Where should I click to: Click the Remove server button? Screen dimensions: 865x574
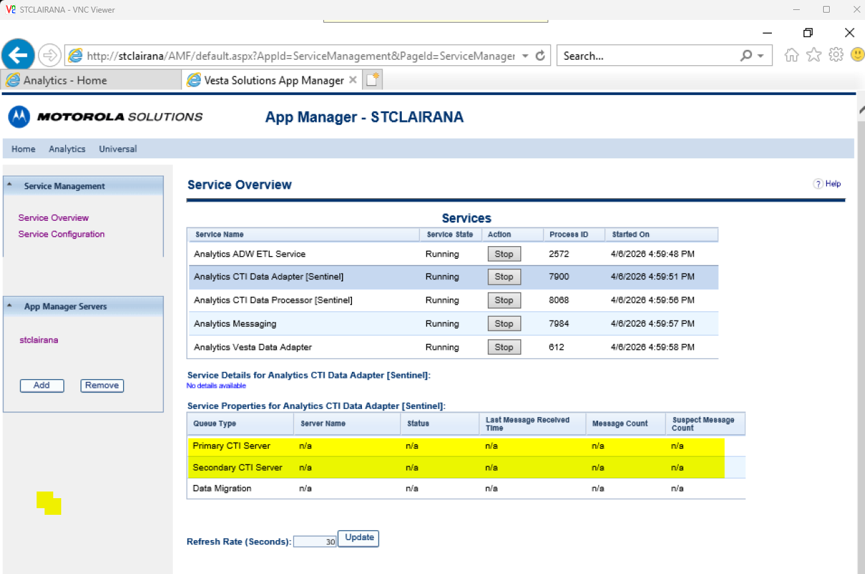pyautogui.click(x=102, y=386)
